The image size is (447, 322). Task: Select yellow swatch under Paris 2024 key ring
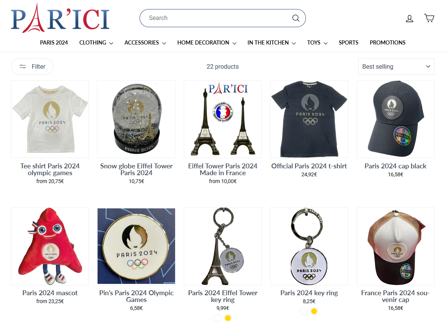[314, 311]
